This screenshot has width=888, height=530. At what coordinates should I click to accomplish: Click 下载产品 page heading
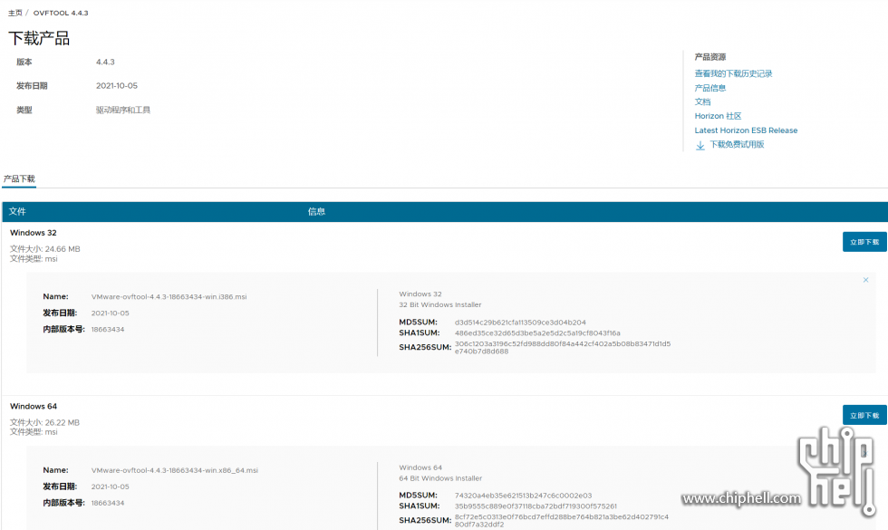[39, 38]
